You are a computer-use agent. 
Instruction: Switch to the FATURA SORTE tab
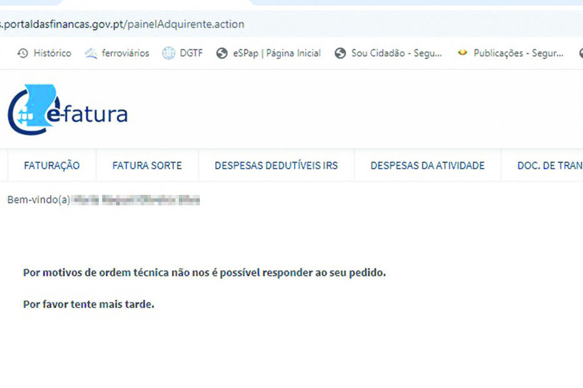click(x=146, y=166)
